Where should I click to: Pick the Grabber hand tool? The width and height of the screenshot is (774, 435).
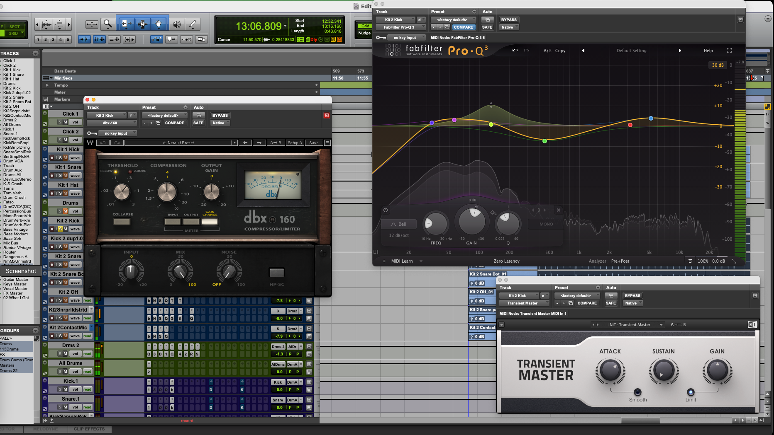(x=159, y=24)
